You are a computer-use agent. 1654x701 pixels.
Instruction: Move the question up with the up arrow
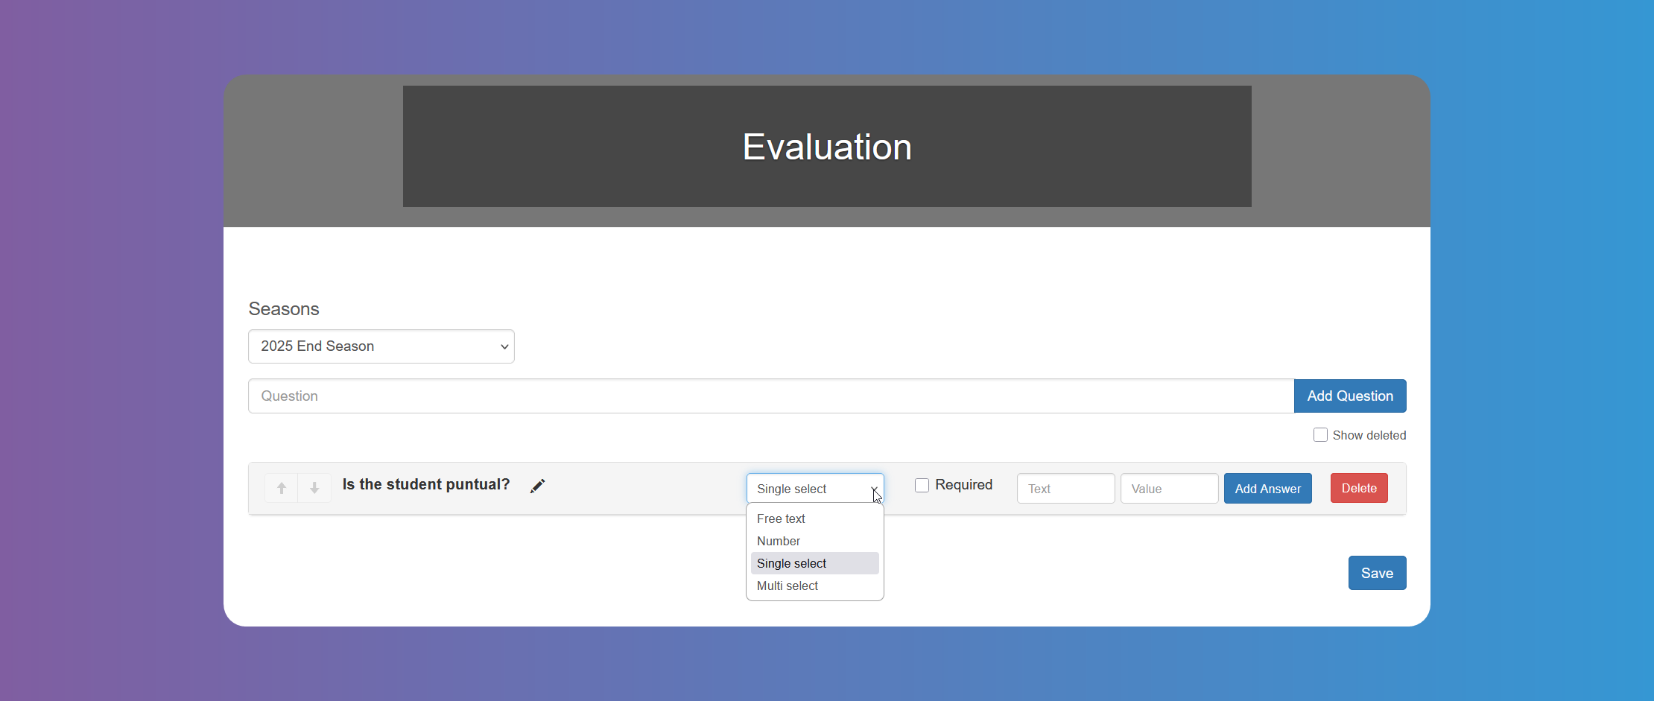281,488
